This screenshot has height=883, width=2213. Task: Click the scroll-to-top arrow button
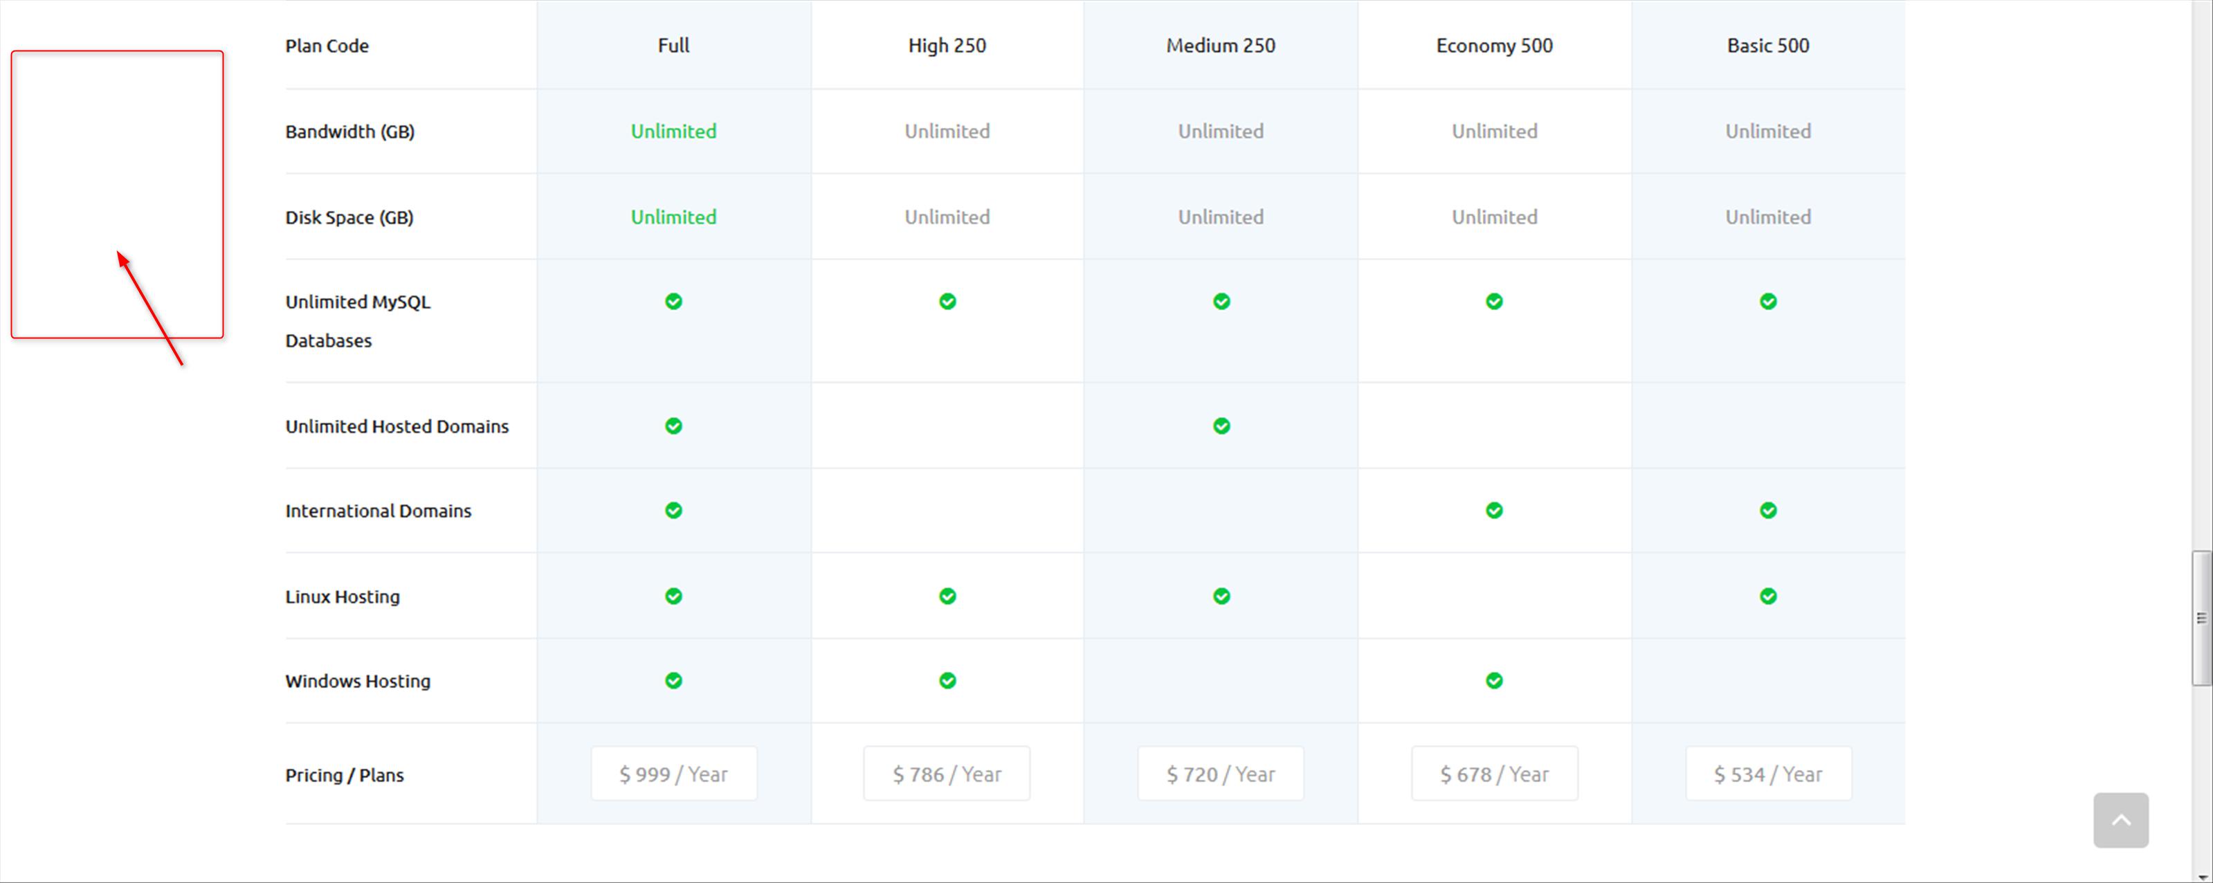(x=2120, y=820)
